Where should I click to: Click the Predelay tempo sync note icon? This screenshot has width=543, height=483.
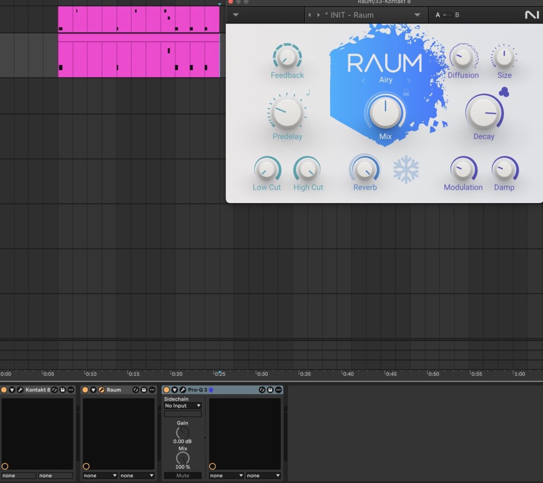(x=308, y=92)
